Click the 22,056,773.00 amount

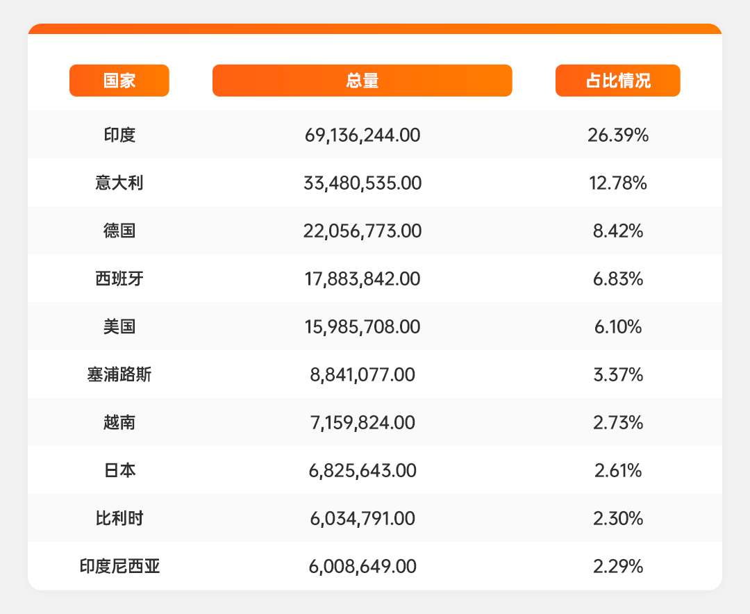pyautogui.click(x=362, y=231)
